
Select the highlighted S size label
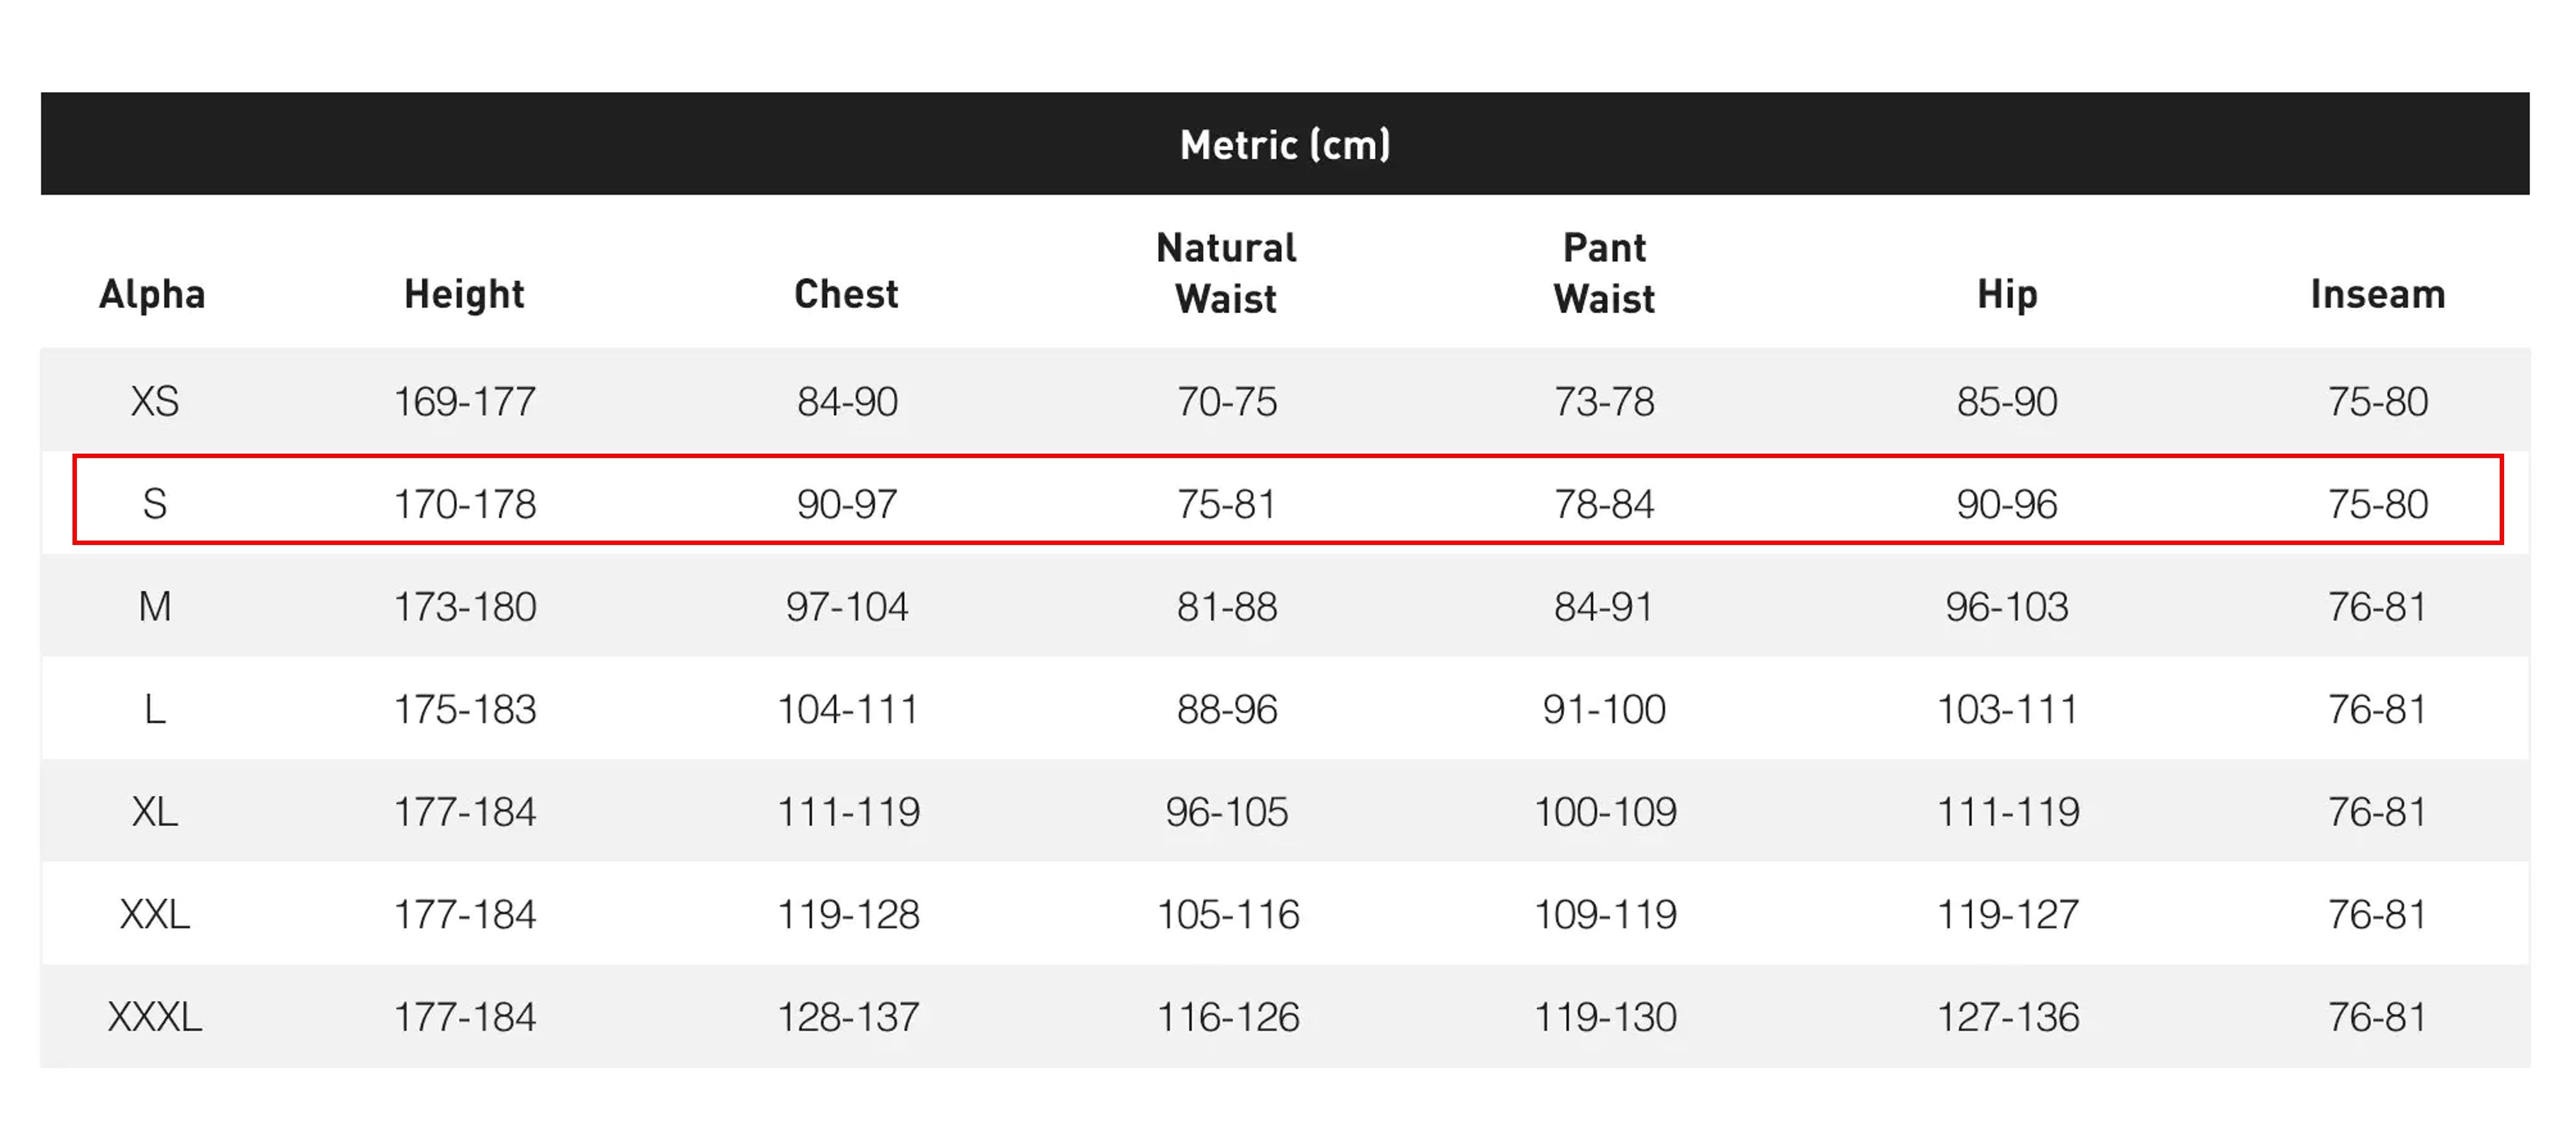click(x=155, y=503)
